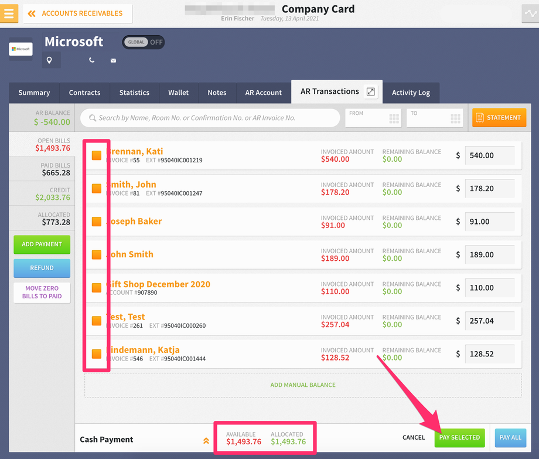Edit the 110.00 payment amount field
This screenshot has height=459, width=539.
(490, 288)
